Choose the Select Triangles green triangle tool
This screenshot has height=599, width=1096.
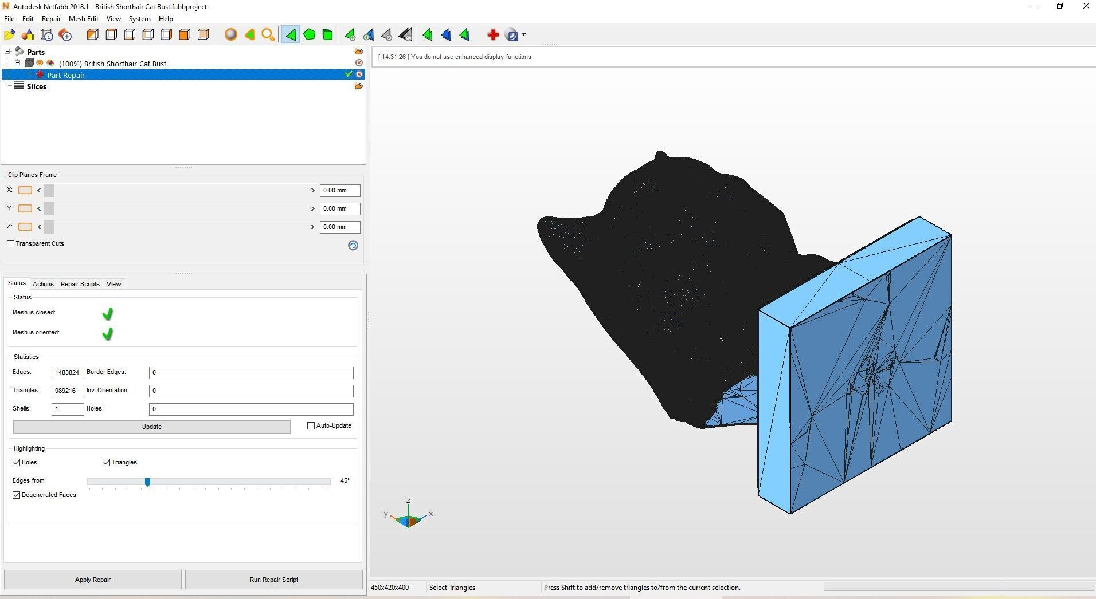[x=291, y=35]
